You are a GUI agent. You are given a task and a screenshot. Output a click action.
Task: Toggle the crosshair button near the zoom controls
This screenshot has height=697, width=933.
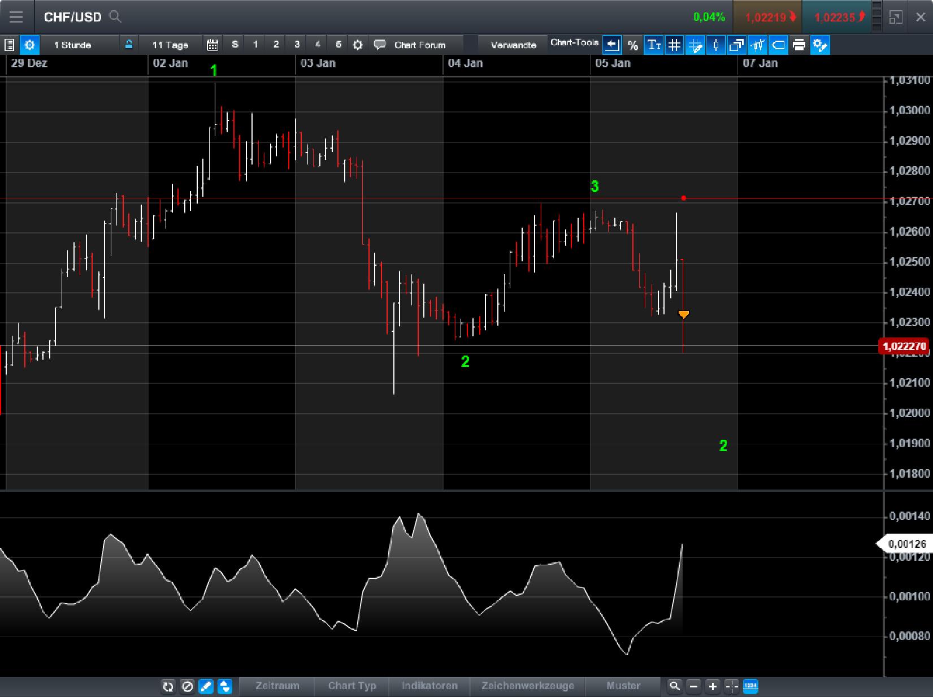(732, 686)
